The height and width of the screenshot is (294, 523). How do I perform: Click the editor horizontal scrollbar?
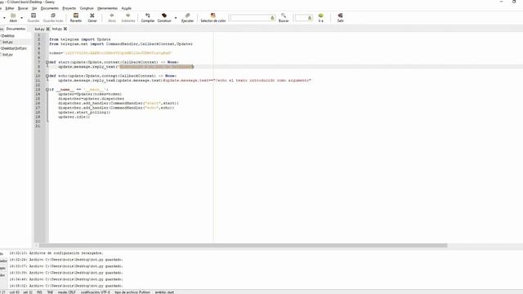pos(244,246)
